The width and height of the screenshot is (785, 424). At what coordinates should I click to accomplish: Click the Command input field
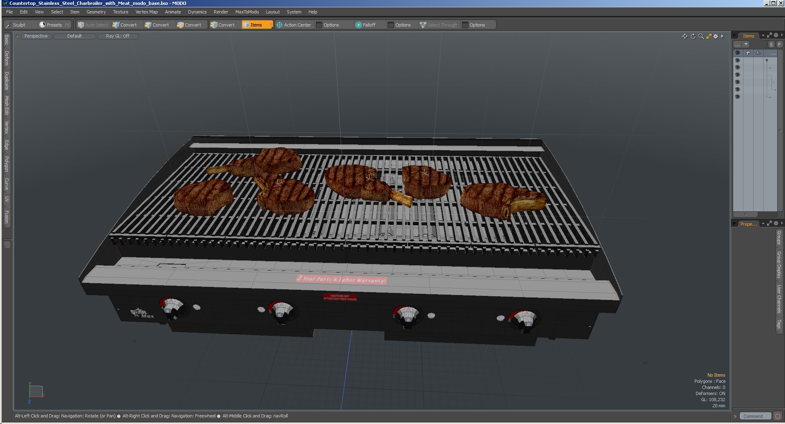[x=755, y=416]
